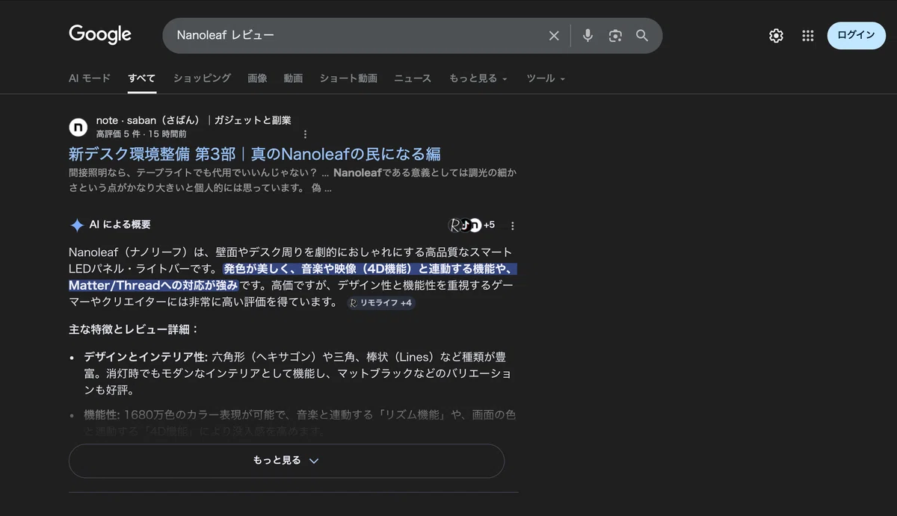Screen dimensions: 897x516
Task: Click the 機能性 bullet label
Action: pos(102,414)
